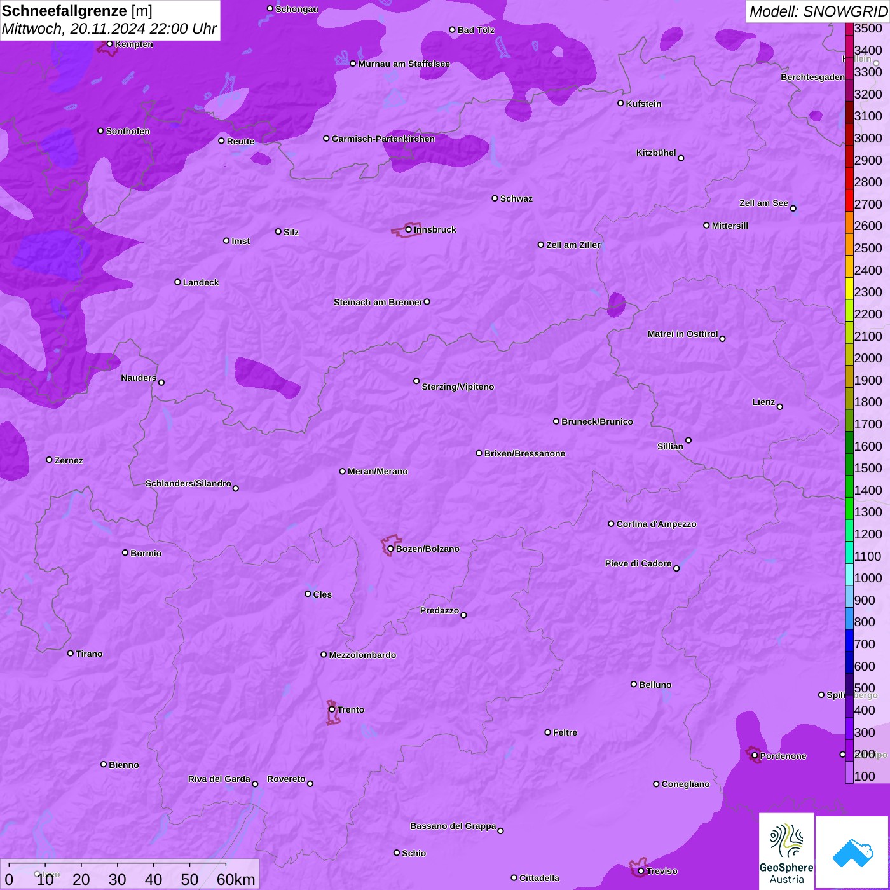The height and width of the screenshot is (890, 890).
Task: Click the Steinach am Brenner label
Action: [x=378, y=302]
